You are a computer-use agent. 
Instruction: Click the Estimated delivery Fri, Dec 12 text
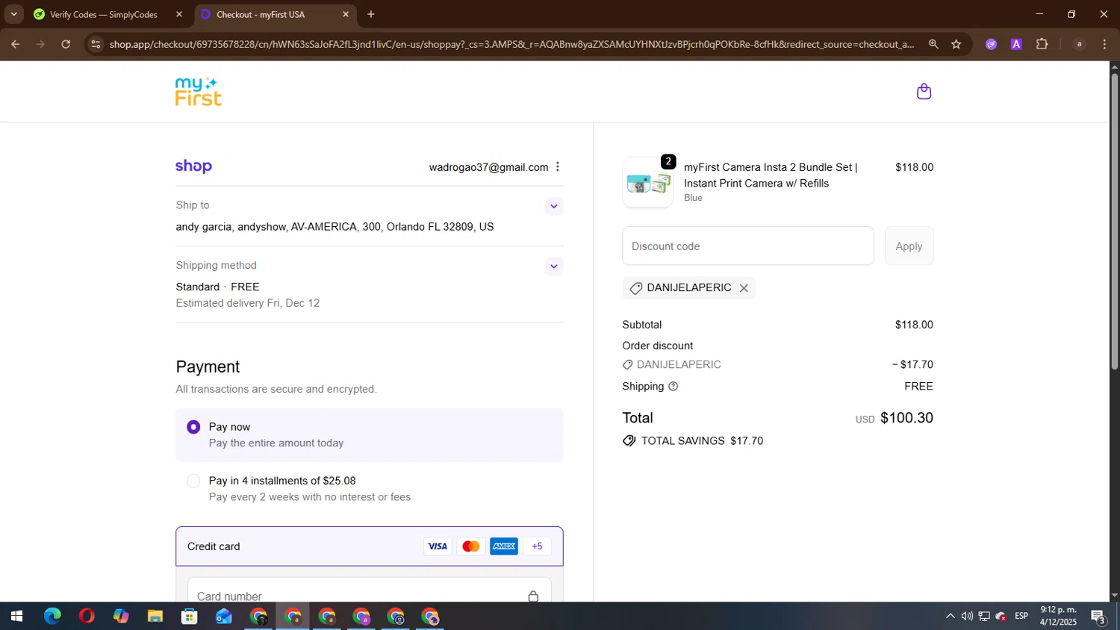tap(248, 303)
